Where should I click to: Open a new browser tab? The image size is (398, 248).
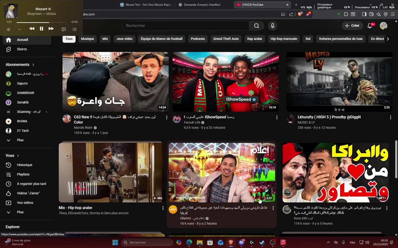(x=296, y=4)
